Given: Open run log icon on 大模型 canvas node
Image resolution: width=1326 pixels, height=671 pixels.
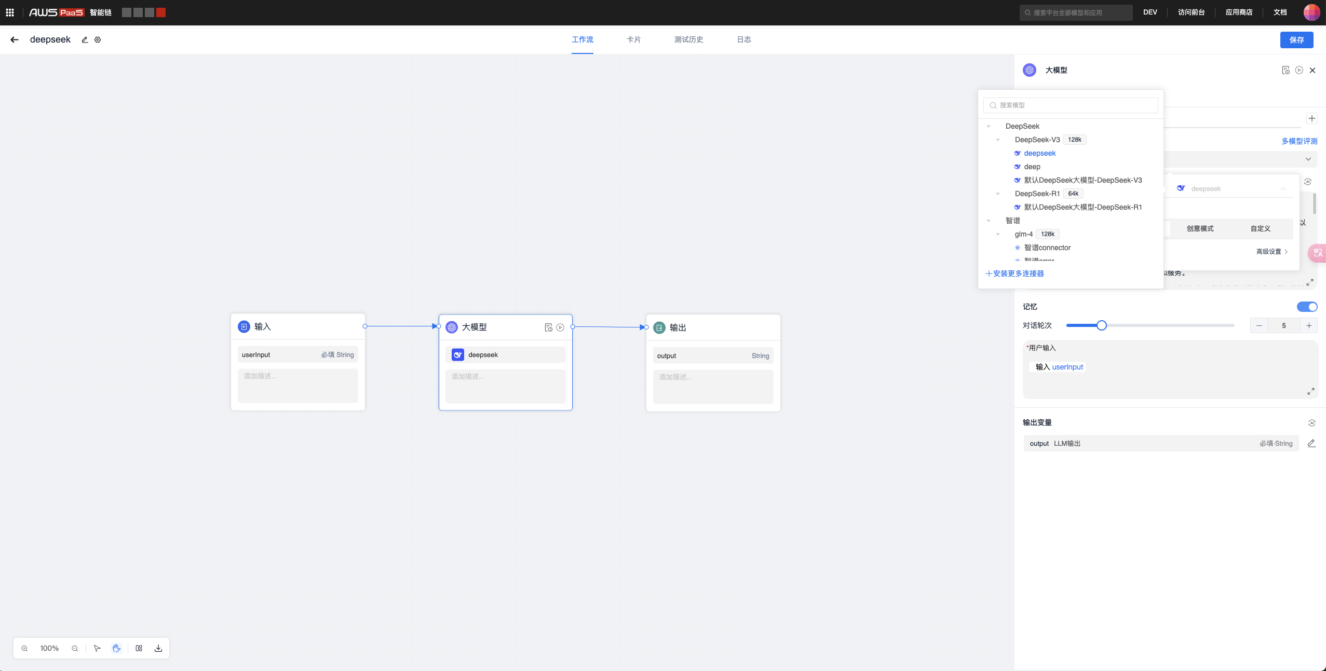Looking at the screenshot, I should pos(548,327).
